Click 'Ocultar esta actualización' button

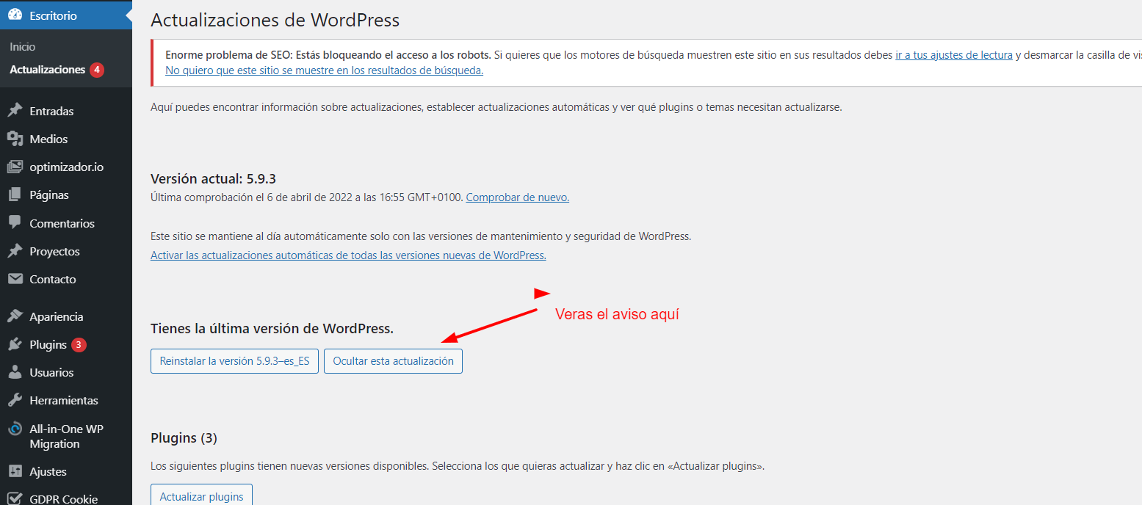click(393, 361)
